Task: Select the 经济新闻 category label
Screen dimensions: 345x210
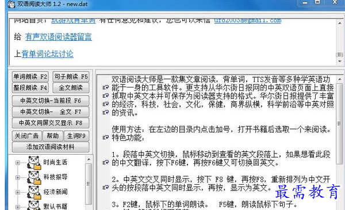Action: tap(55, 192)
